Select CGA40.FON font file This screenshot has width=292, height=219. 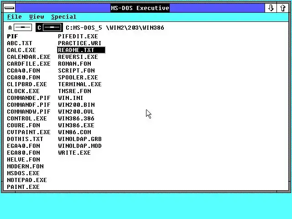(23, 71)
